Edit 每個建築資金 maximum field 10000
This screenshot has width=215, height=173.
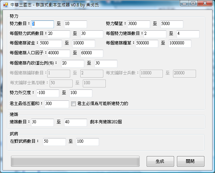point(84,43)
